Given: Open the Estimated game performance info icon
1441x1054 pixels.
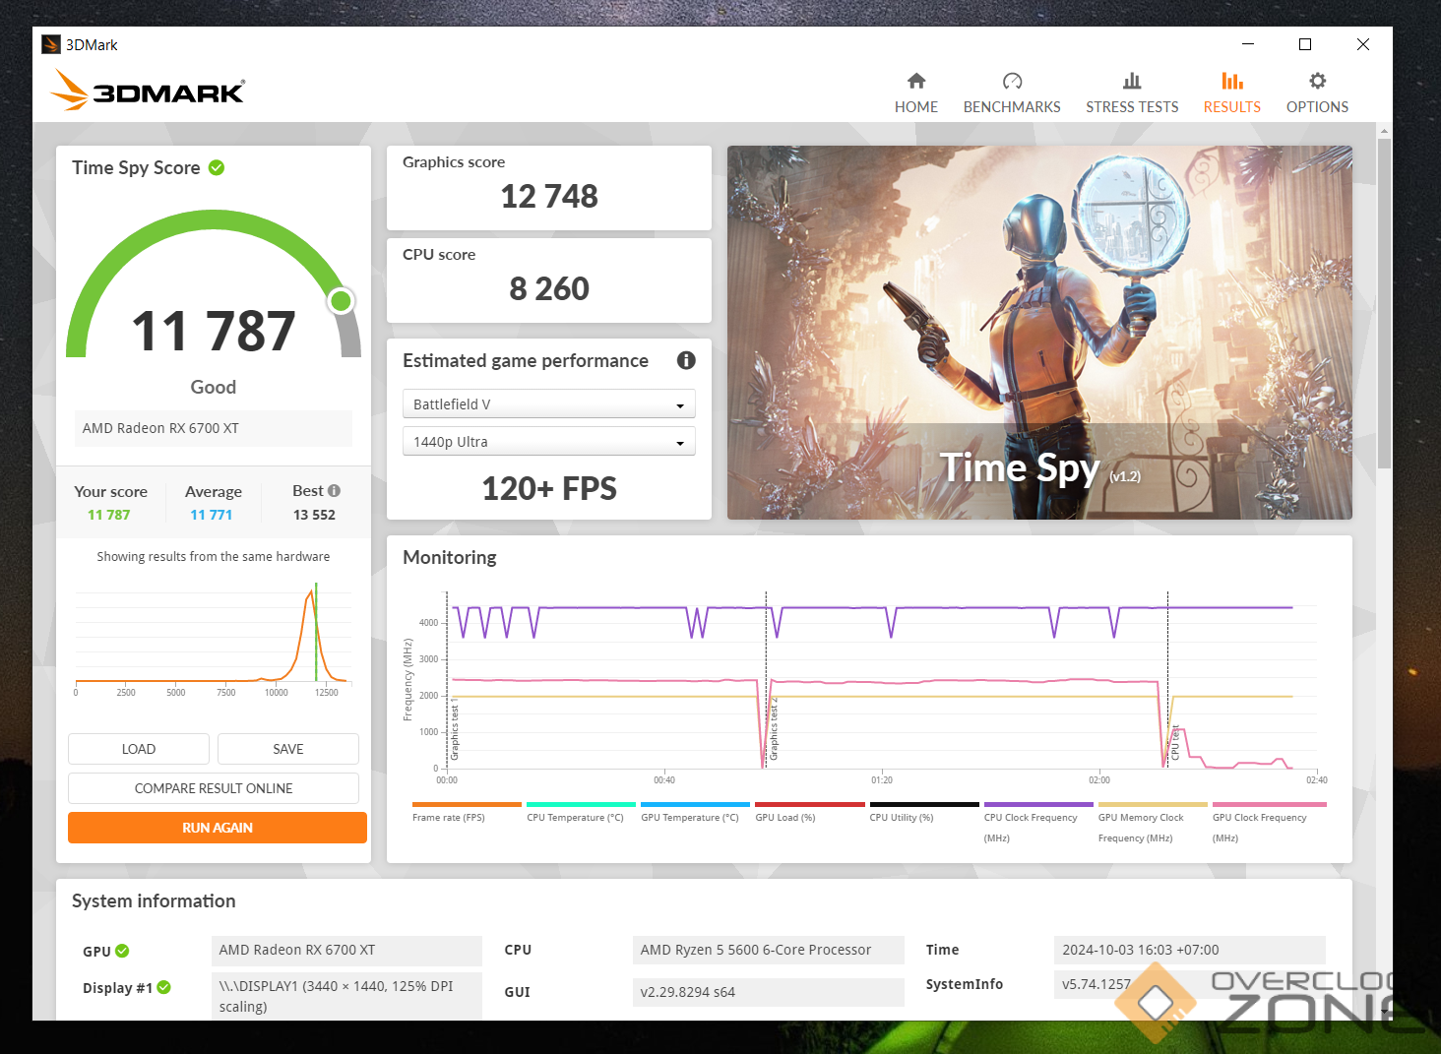Looking at the screenshot, I should pyautogui.click(x=686, y=360).
